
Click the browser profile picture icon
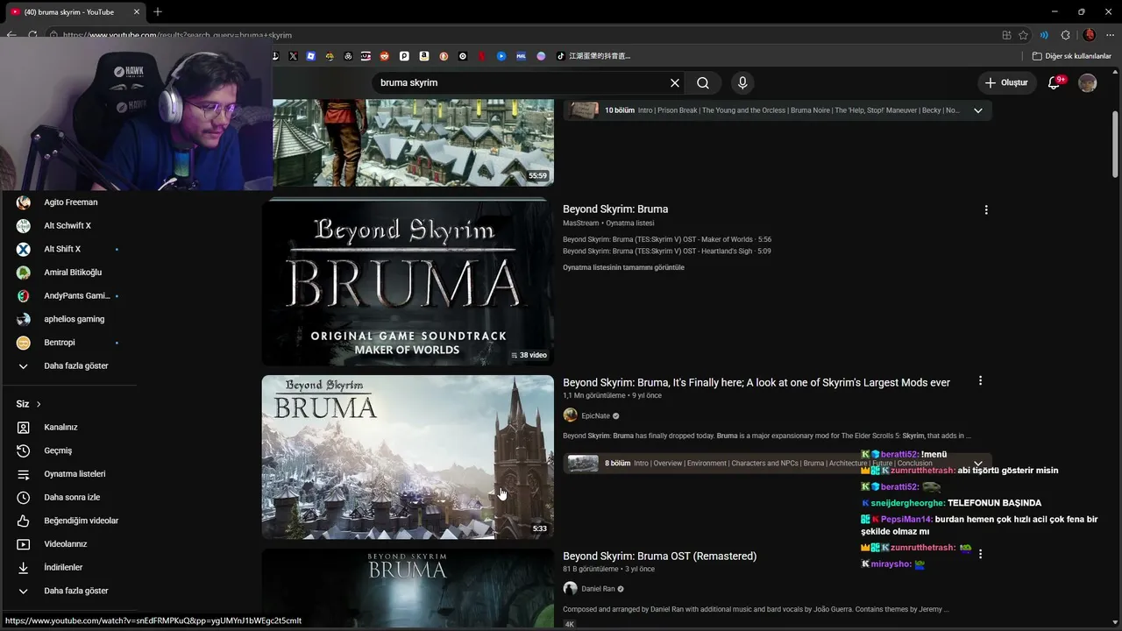[x=1090, y=35]
